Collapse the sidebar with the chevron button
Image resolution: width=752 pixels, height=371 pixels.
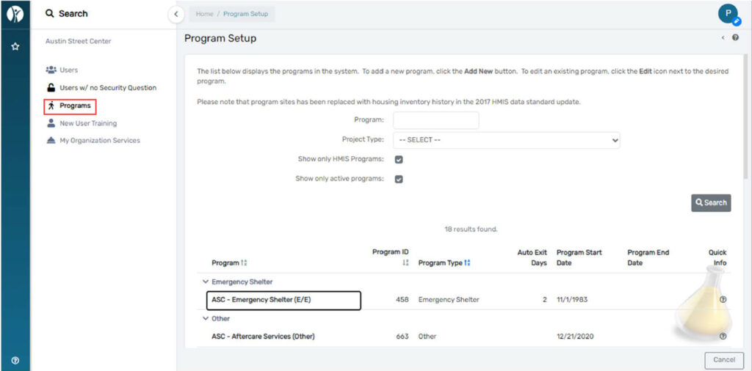176,14
